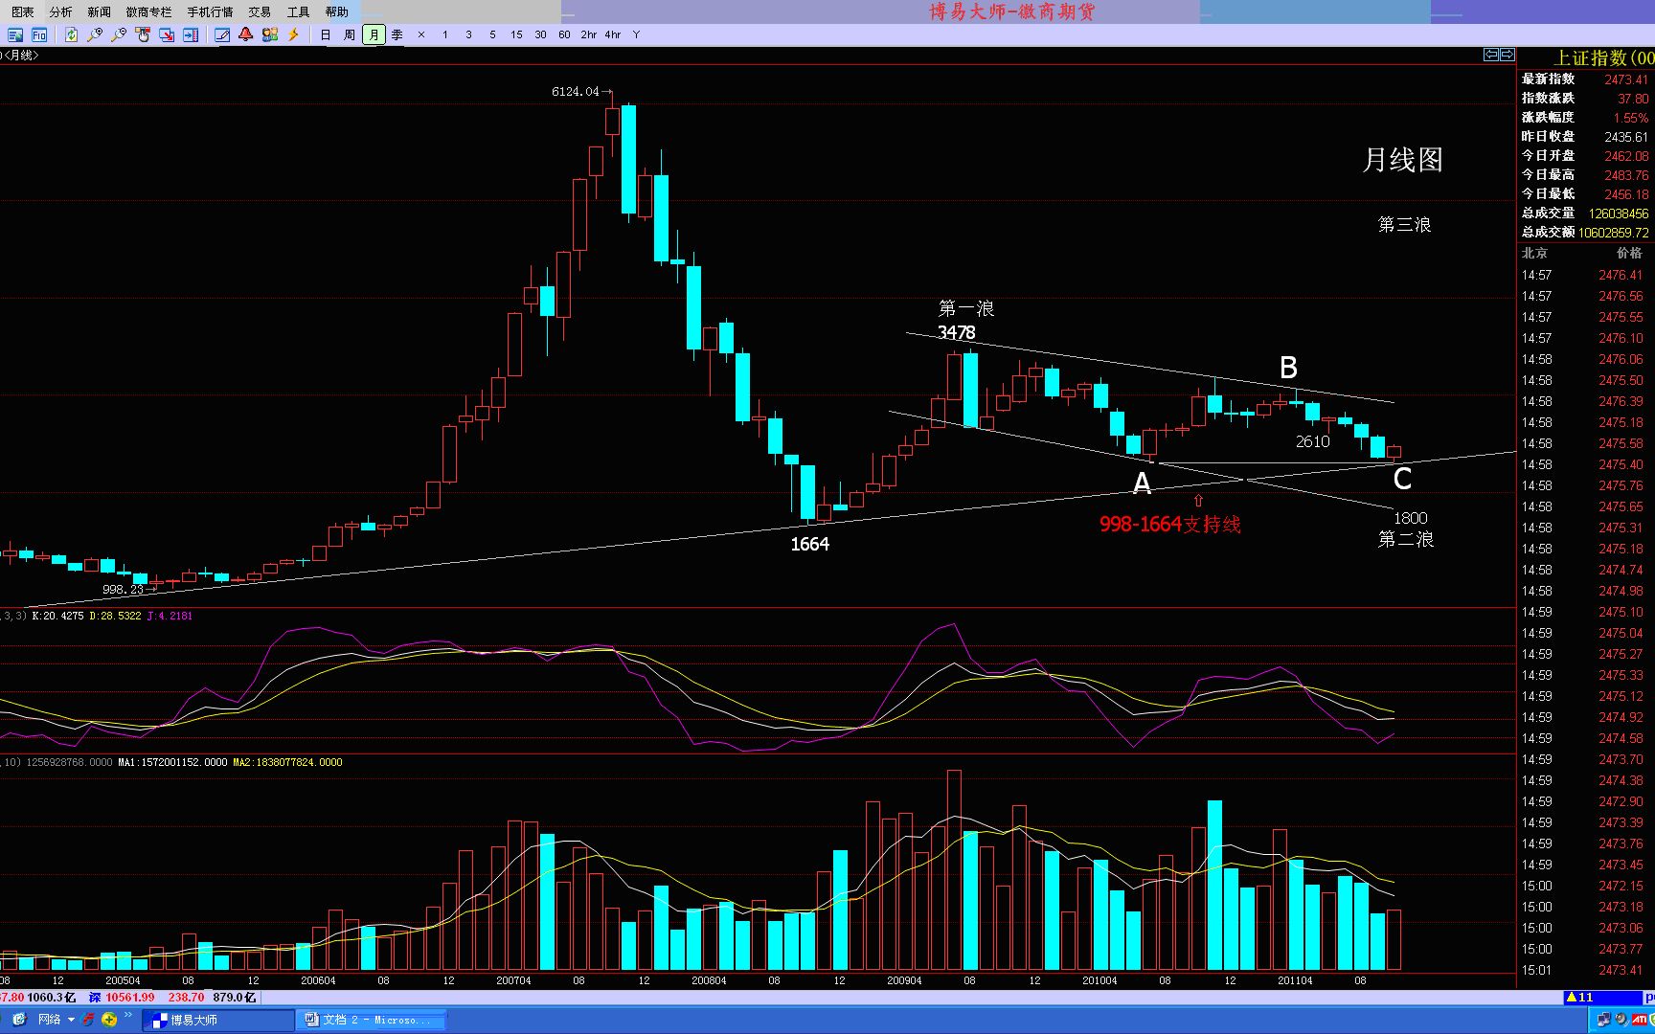The height and width of the screenshot is (1034, 1655).
Task: Open the 工具 menu
Action: 298,11
